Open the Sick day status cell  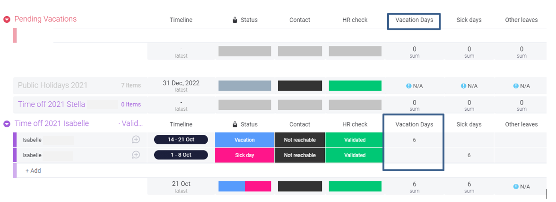[244, 155]
